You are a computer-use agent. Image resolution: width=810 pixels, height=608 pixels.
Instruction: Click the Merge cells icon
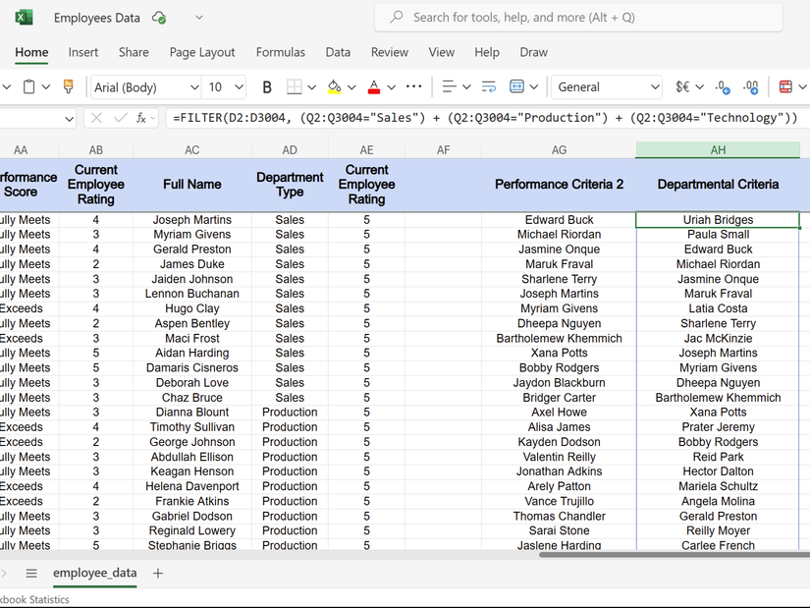[x=518, y=87]
